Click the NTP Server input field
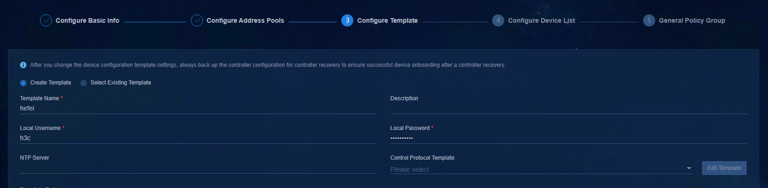This screenshot has width=768, height=188. (x=198, y=168)
